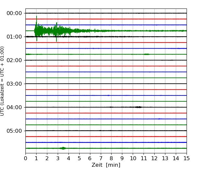This screenshot has width=212, height=170.
Task: Click the small green burst on the bottom trace
Action: pos(63,148)
